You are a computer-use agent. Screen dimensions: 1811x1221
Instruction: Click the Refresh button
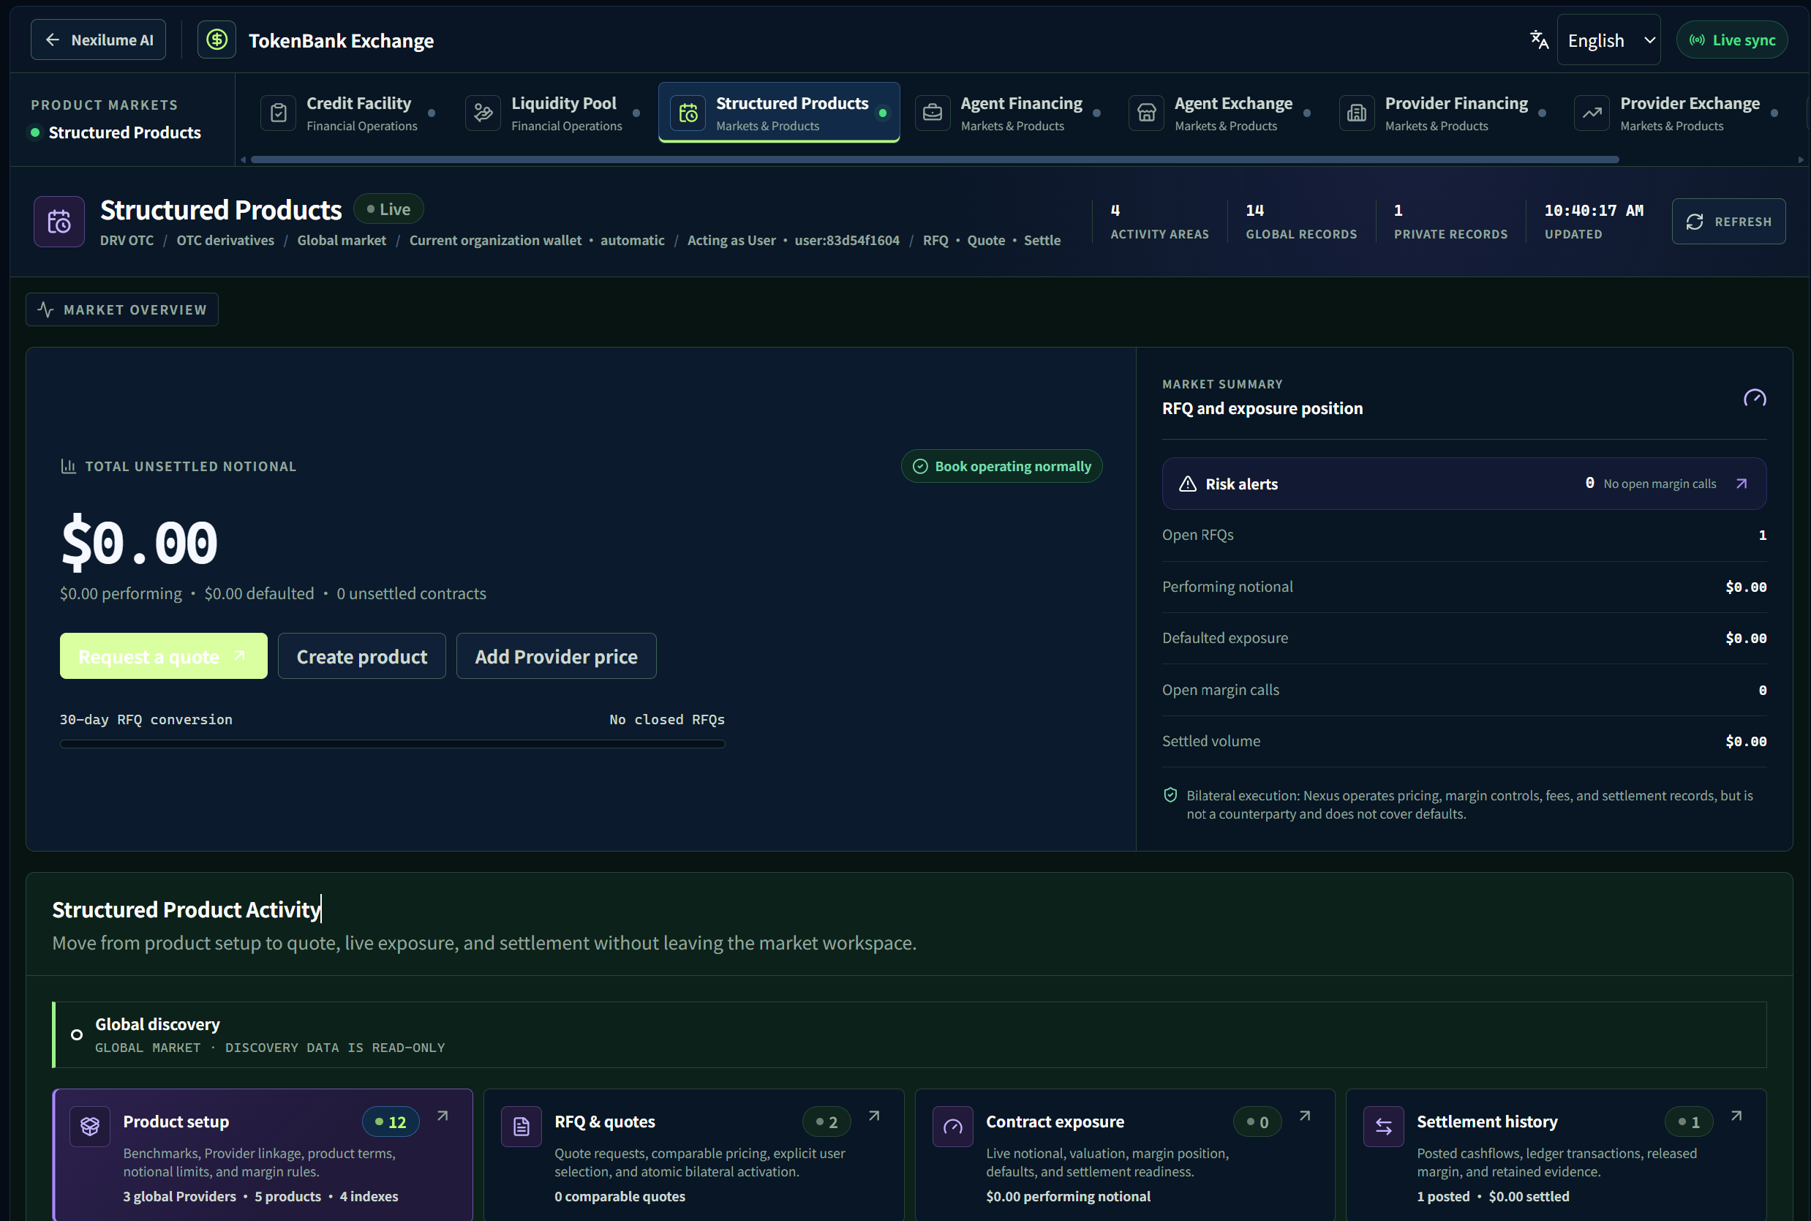click(1728, 222)
